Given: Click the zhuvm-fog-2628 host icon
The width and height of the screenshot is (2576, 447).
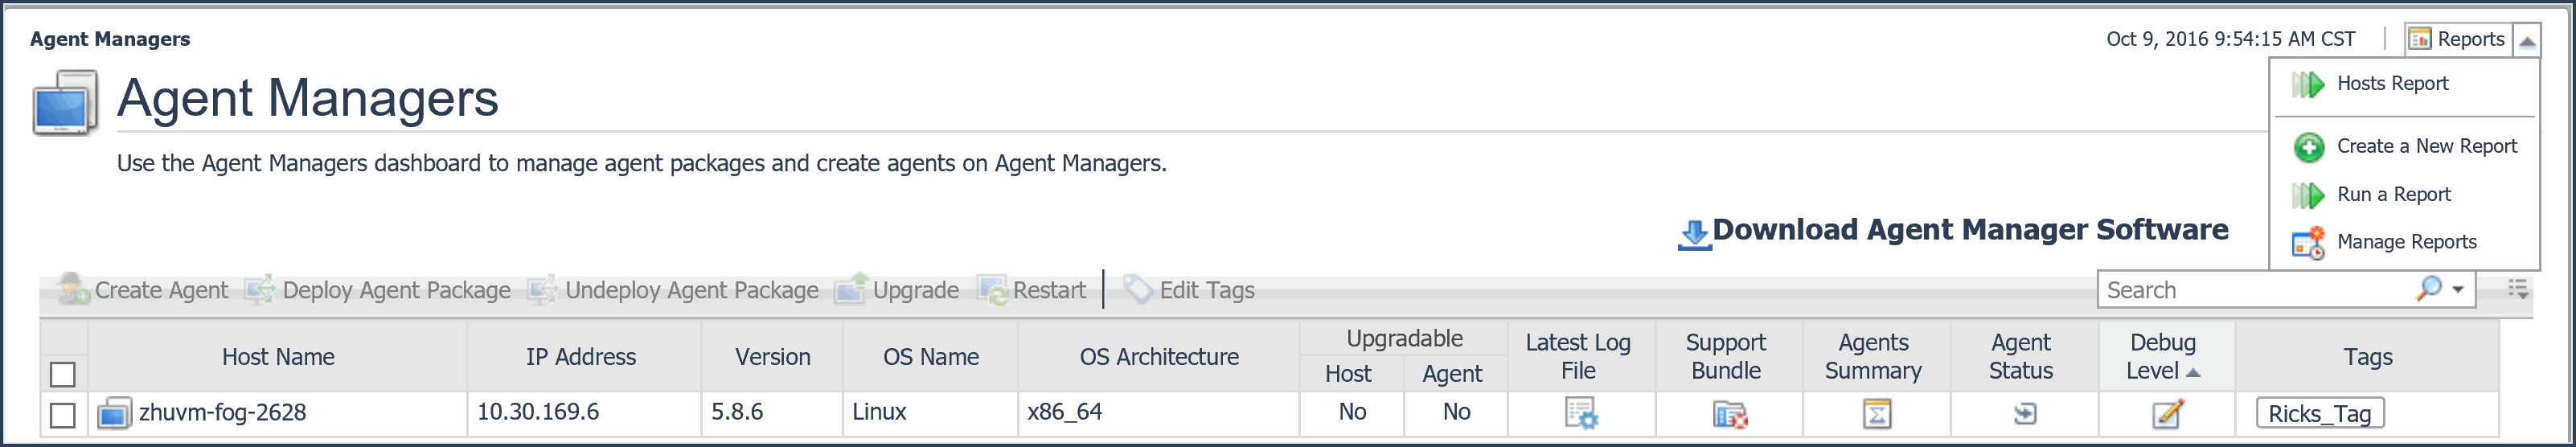Looking at the screenshot, I should coord(113,413).
